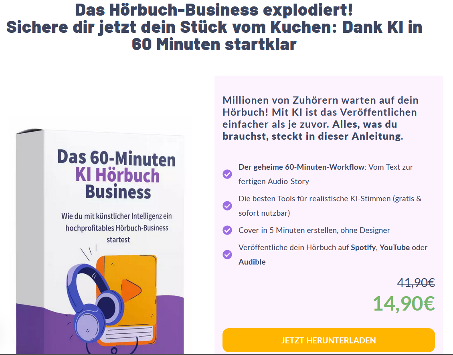
Task: Click the product box title KI Hörbuch
Action: (x=117, y=175)
